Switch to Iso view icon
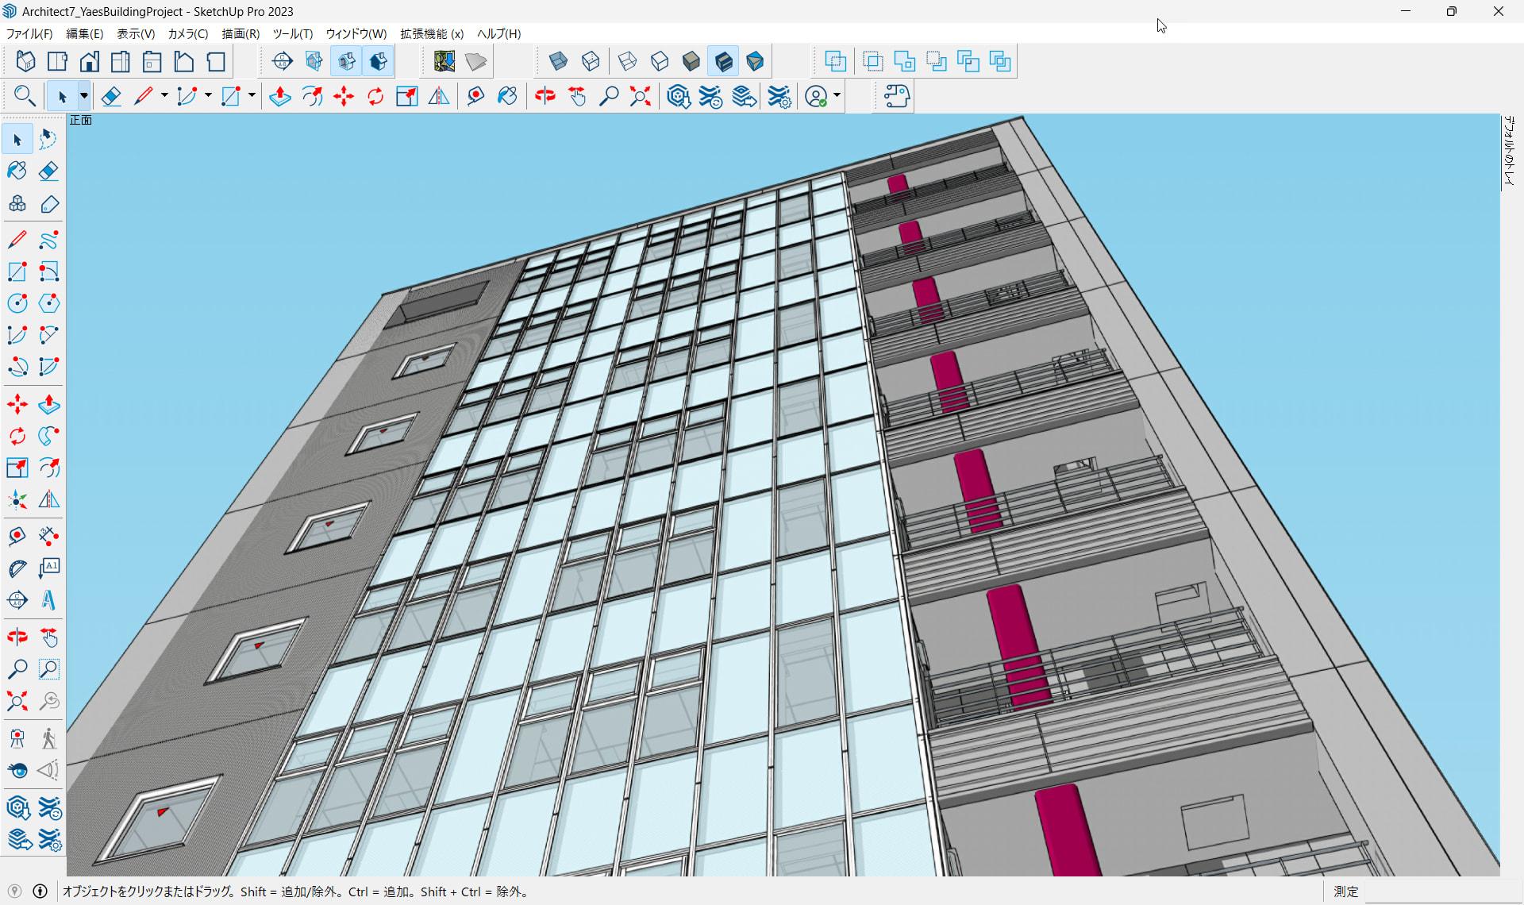This screenshot has height=905, width=1524. [x=25, y=61]
